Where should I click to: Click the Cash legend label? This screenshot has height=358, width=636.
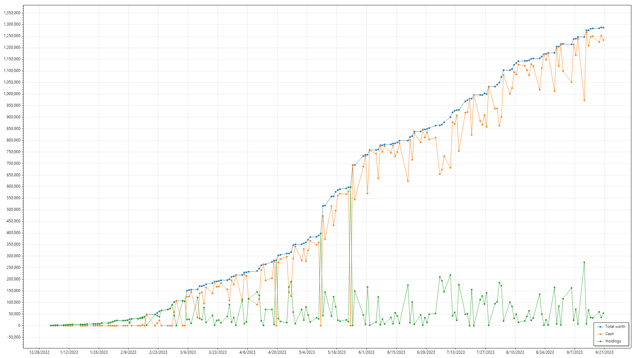609,334
